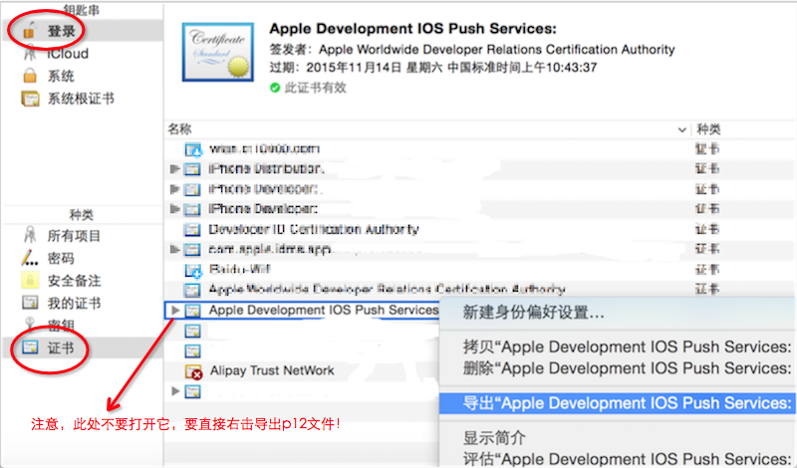Click the 所有项目 category keys icon
The image size is (797, 468).
tap(30, 235)
